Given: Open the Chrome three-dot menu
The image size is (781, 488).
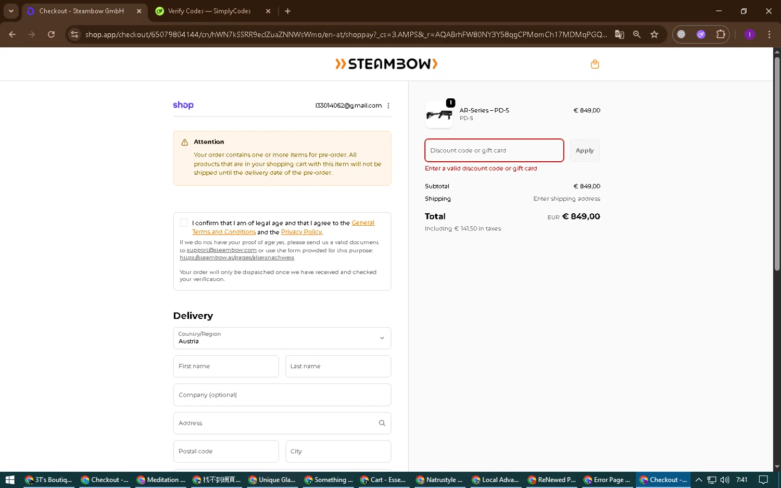Looking at the screenshot, I should [x=769, y=34].
